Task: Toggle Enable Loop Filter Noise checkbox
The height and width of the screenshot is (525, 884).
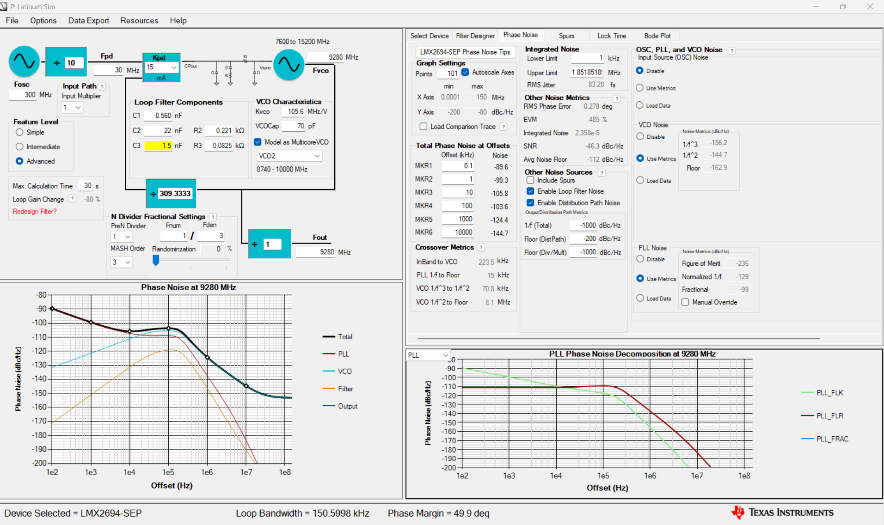Action: click(x=530, y=191)
